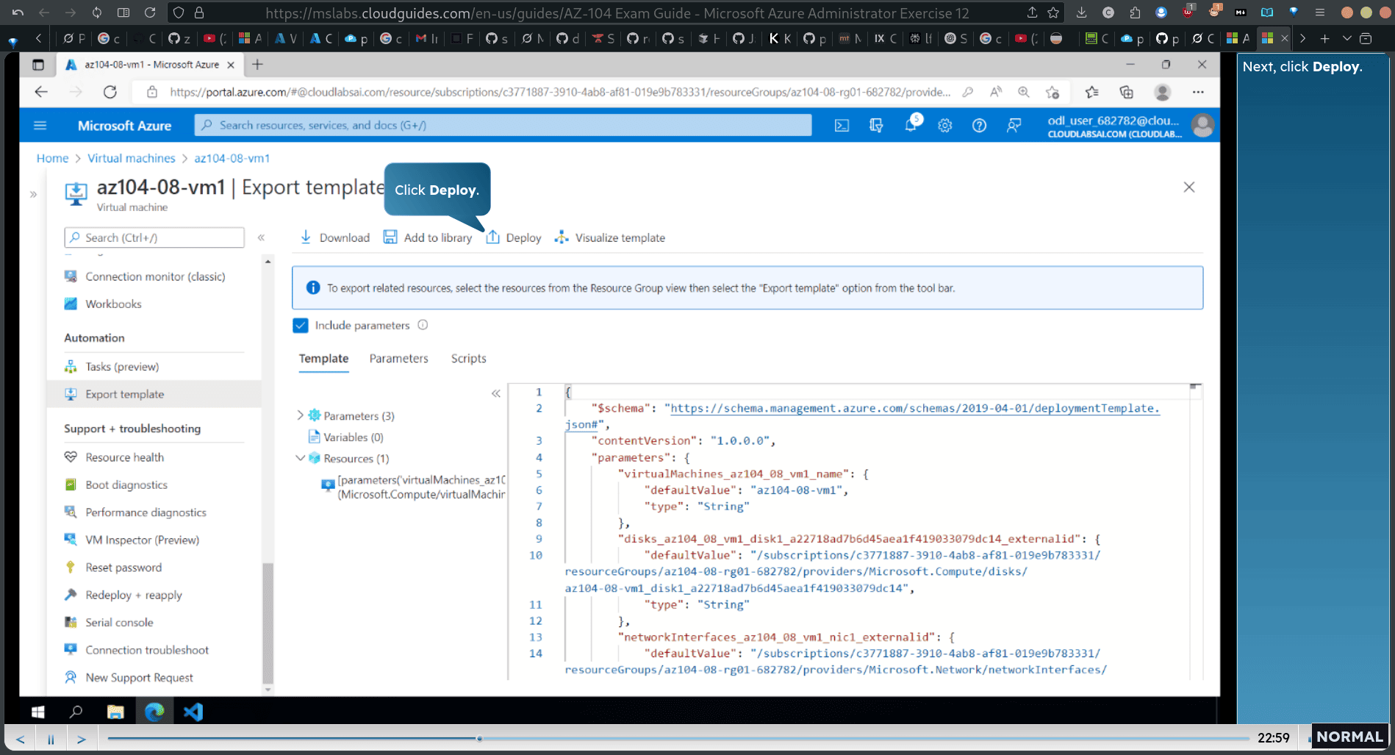The height and width of the screenshot is (755, 1395).
Task: Open Feedback icon in Azure header
Action: coord(1014,126)
